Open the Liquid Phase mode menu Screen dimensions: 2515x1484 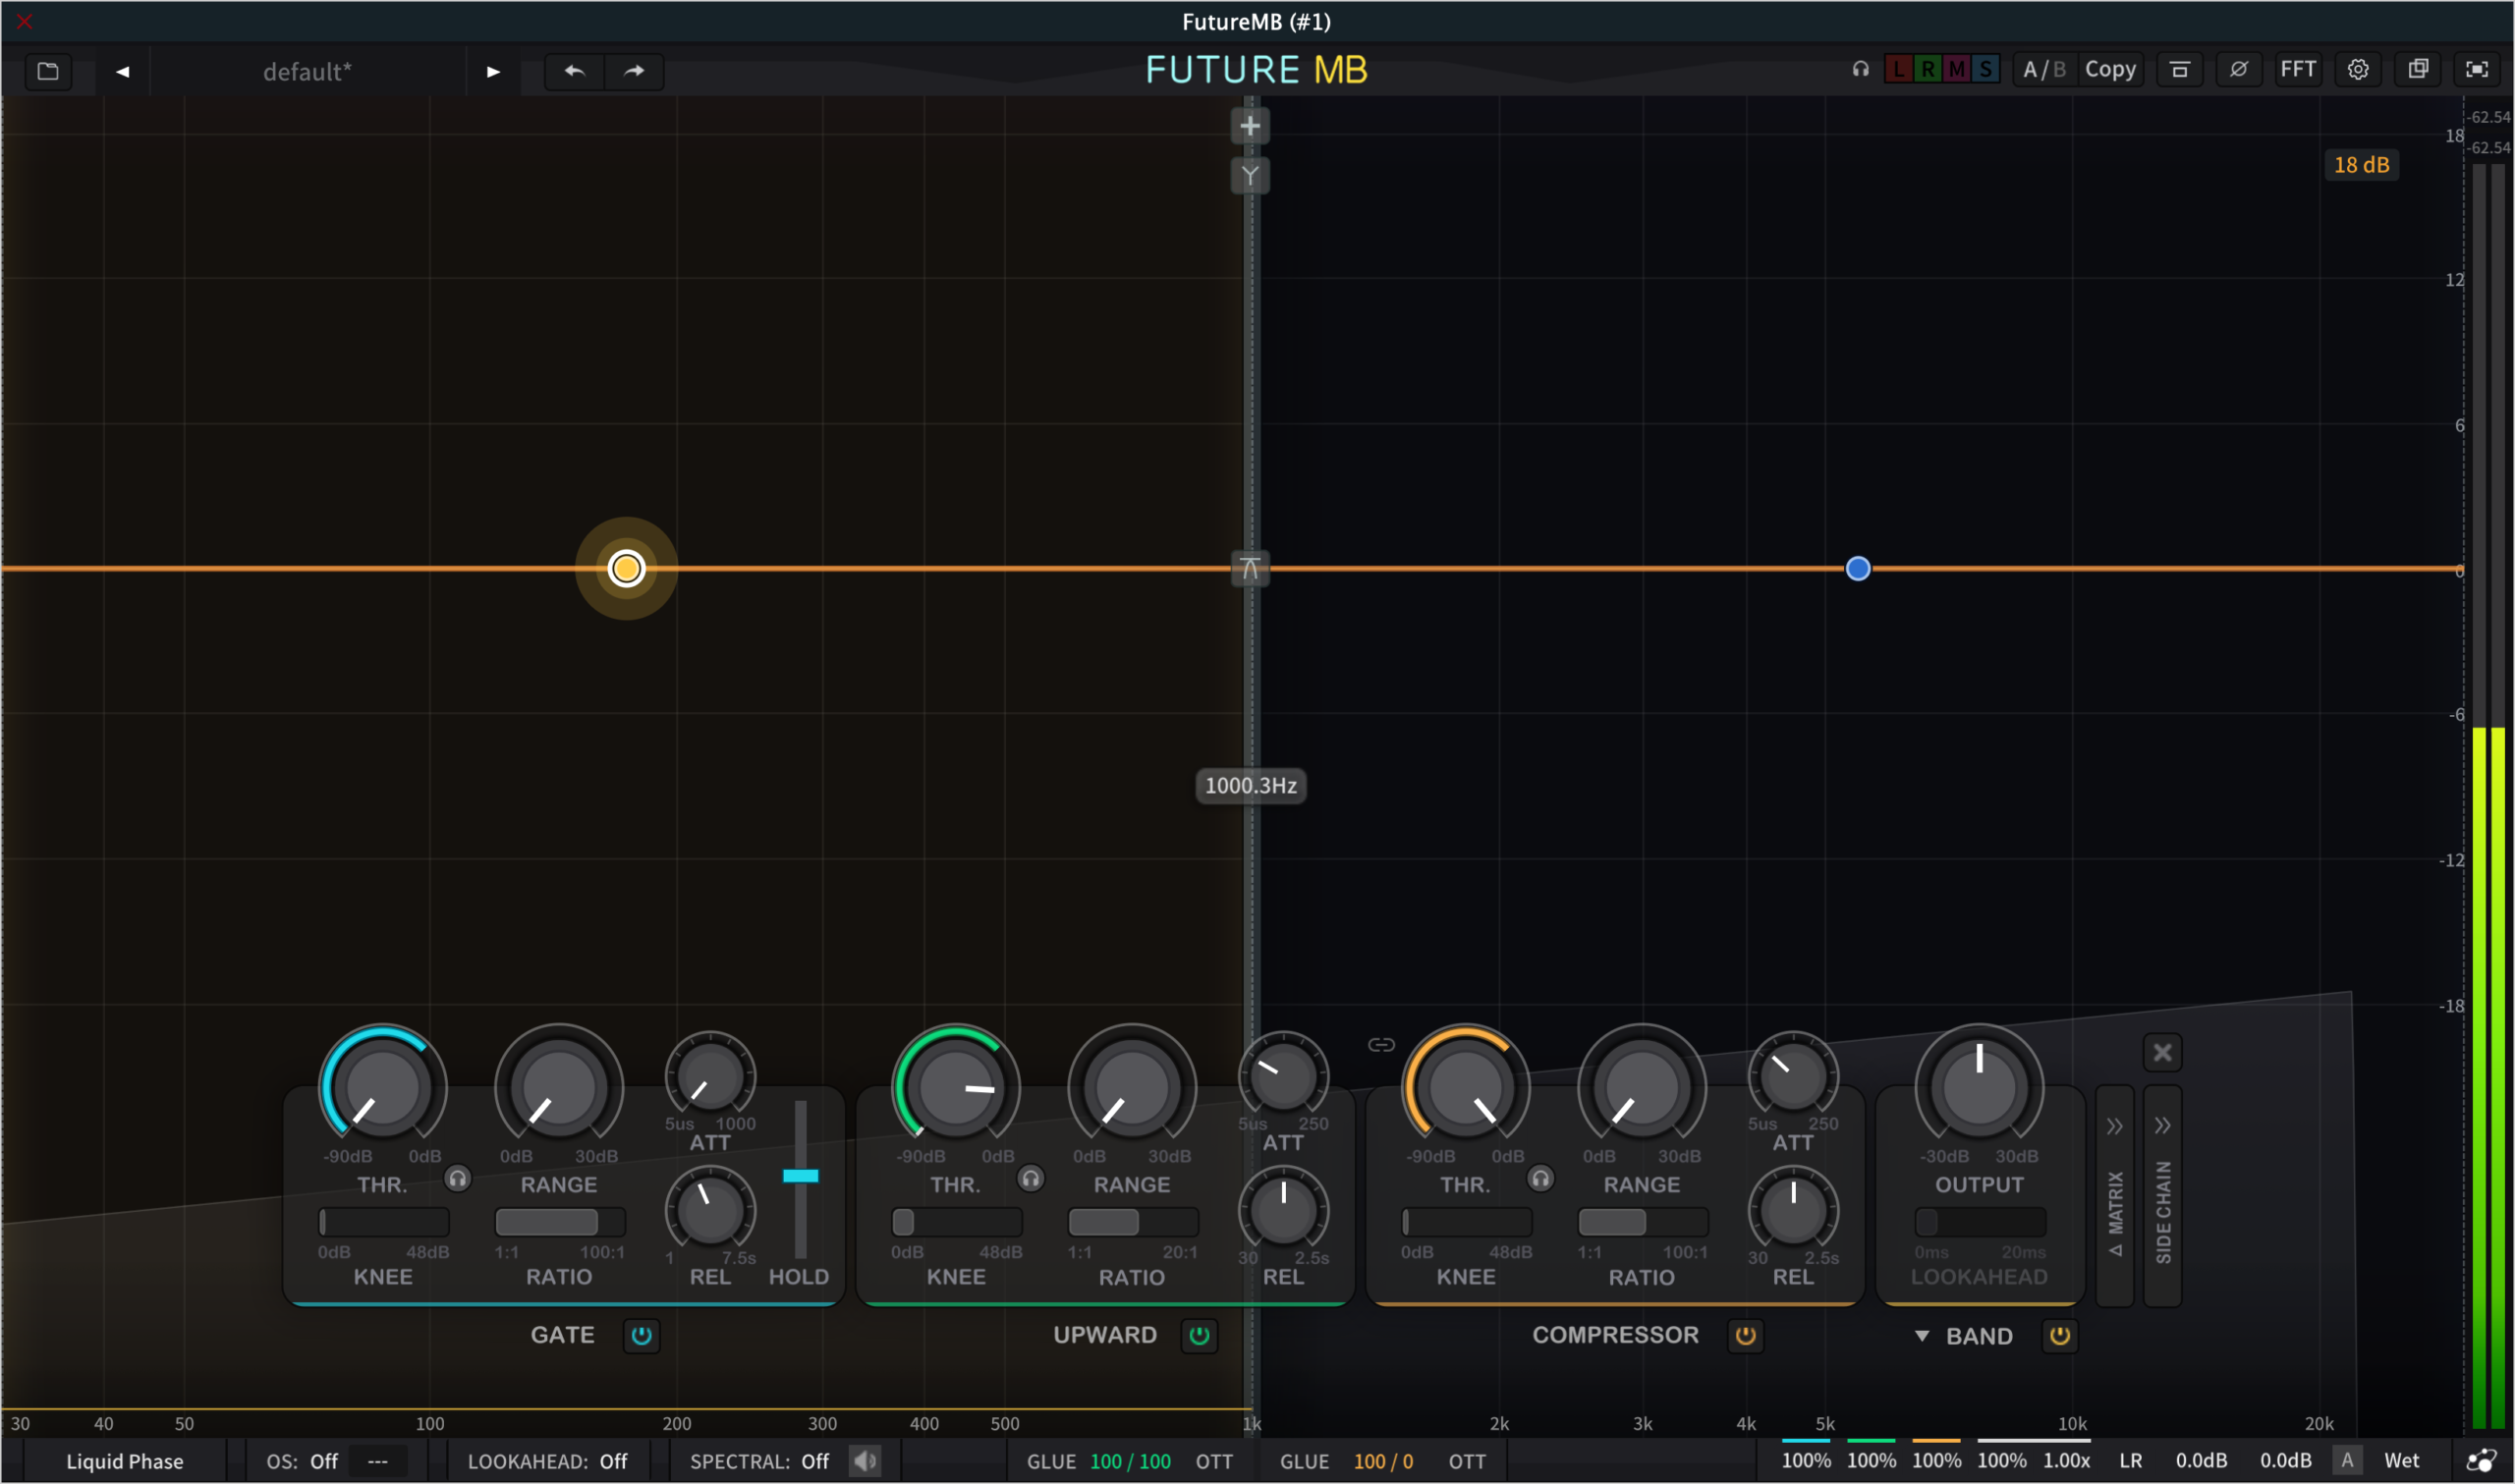[x=125, y=1461]
